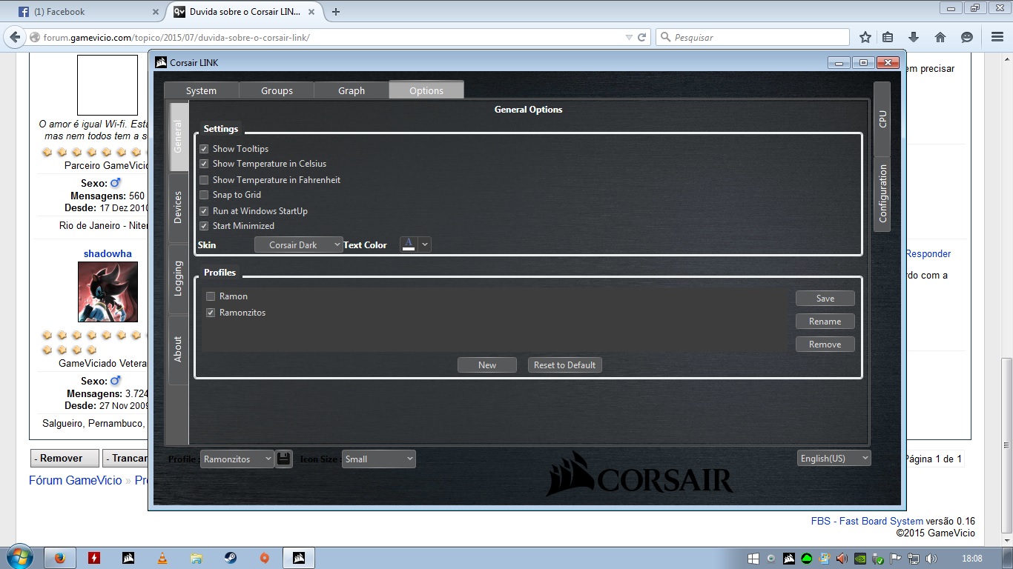
Task: Open the Icon Size dropdown
Action: click(379, 459)
